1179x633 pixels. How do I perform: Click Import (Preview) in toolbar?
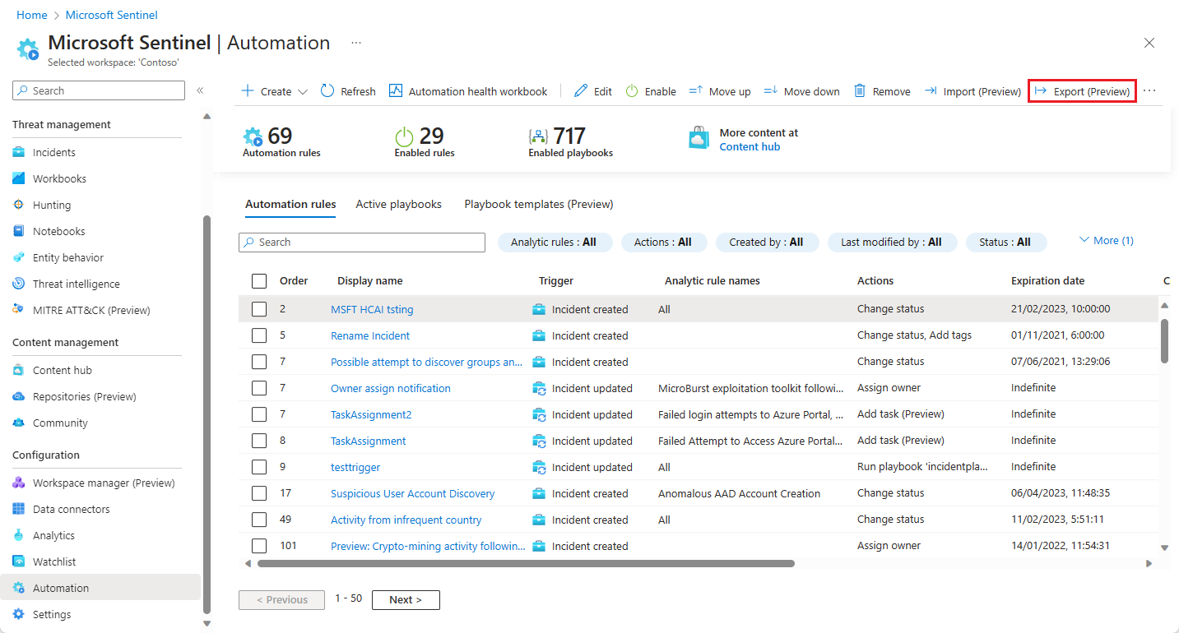pyautogui.click(x=972, y=91)
